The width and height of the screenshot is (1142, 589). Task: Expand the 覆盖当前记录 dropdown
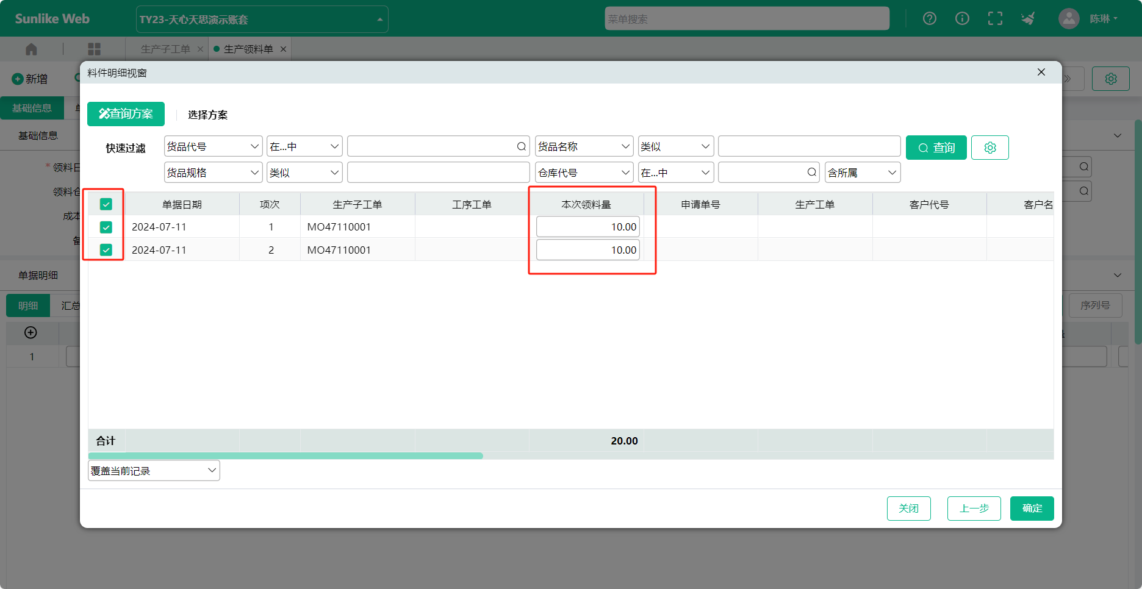pos(154,471)
